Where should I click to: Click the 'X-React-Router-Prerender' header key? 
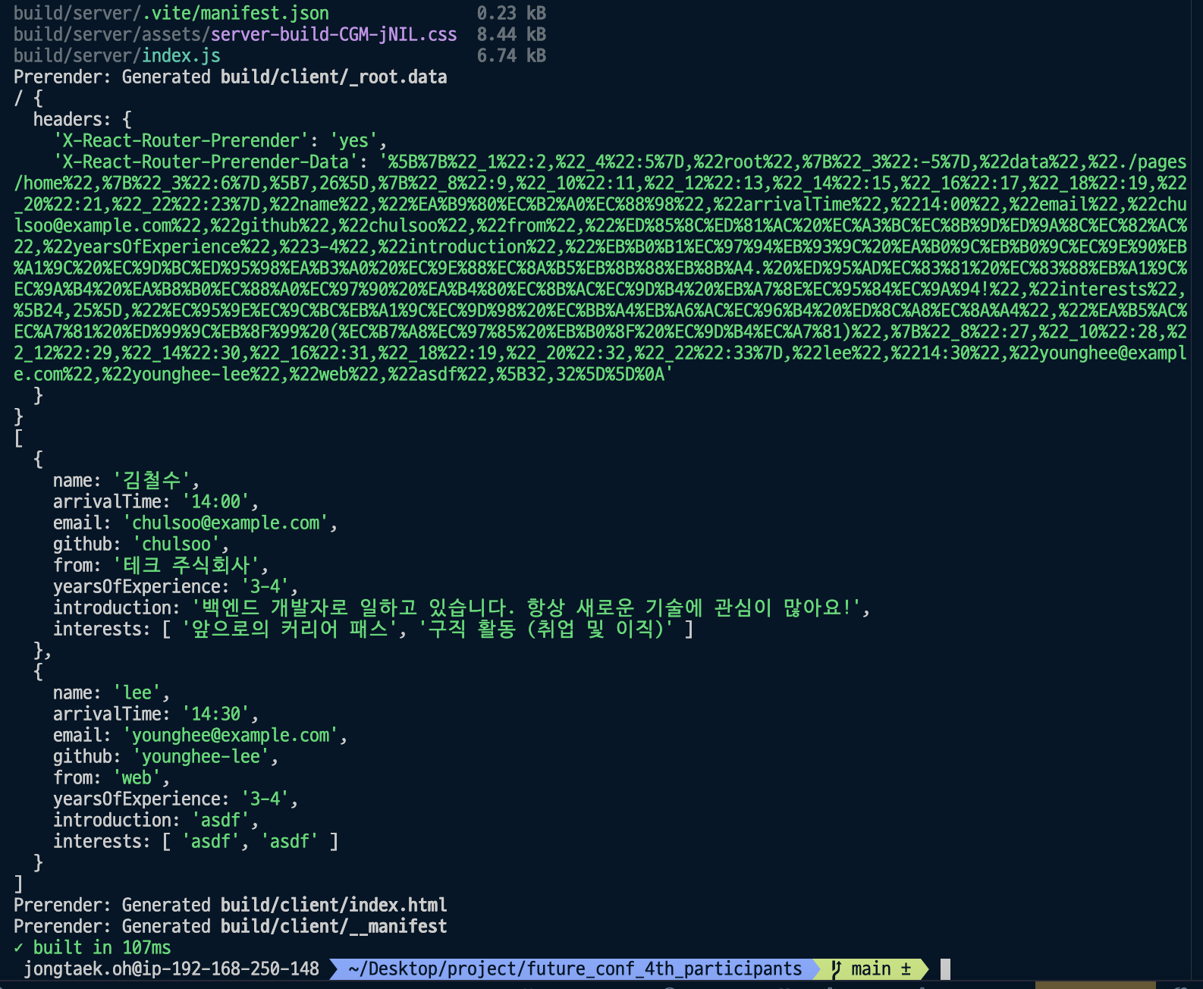[x=181, y=140]
